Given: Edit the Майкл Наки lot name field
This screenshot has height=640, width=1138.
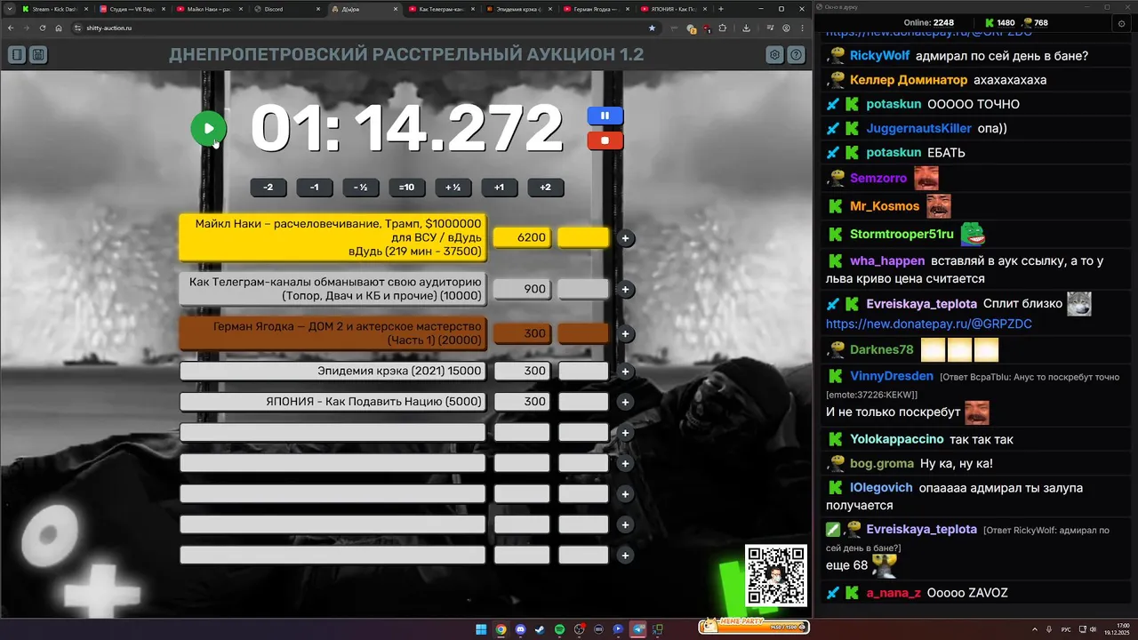Looking at the screenshot, I should (333, 238).
